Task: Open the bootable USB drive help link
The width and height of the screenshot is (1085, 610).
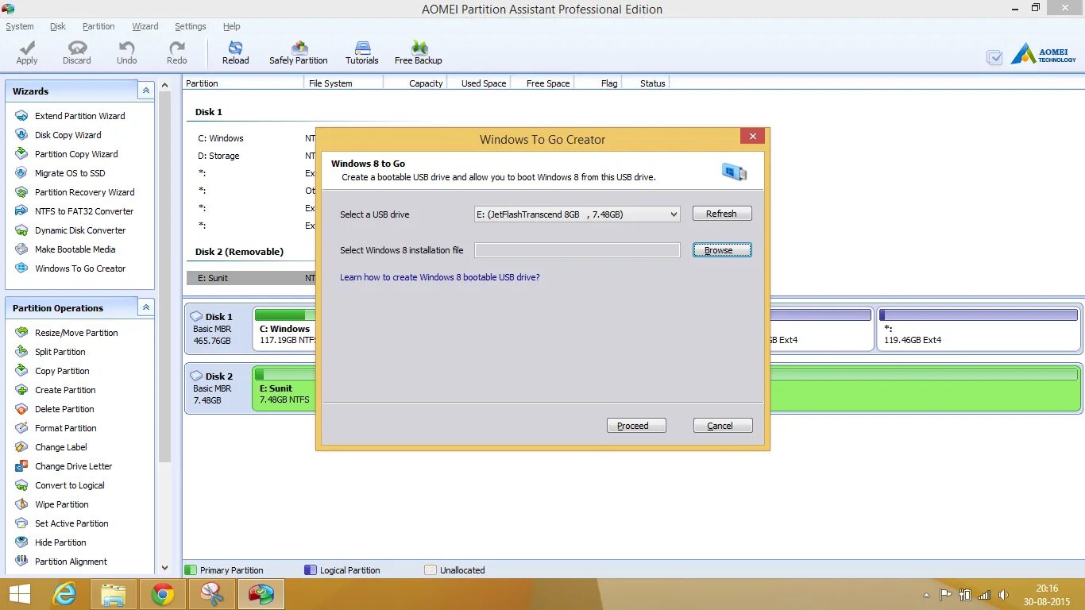Action: pos(439,277)
